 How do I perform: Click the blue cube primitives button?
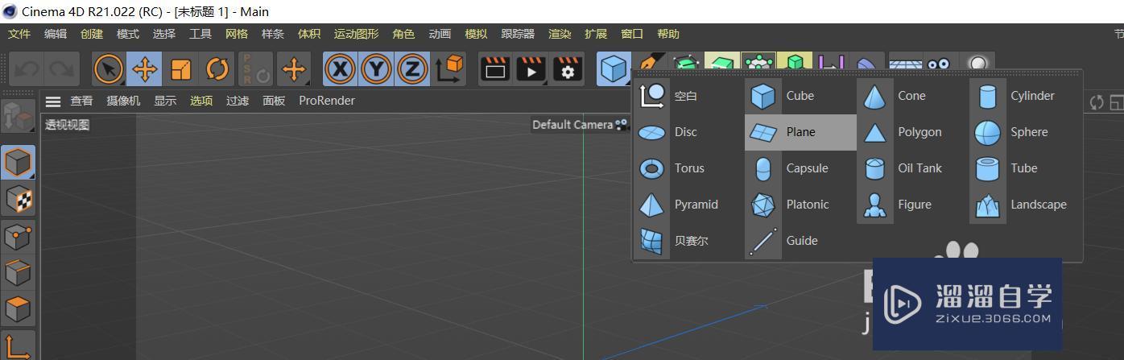[614, 69]
